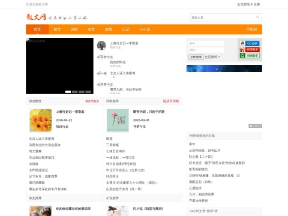Screen dimensions: 288x216
Task: Open the 杂文推荐 article thumbnail
Action: point(41,211)
